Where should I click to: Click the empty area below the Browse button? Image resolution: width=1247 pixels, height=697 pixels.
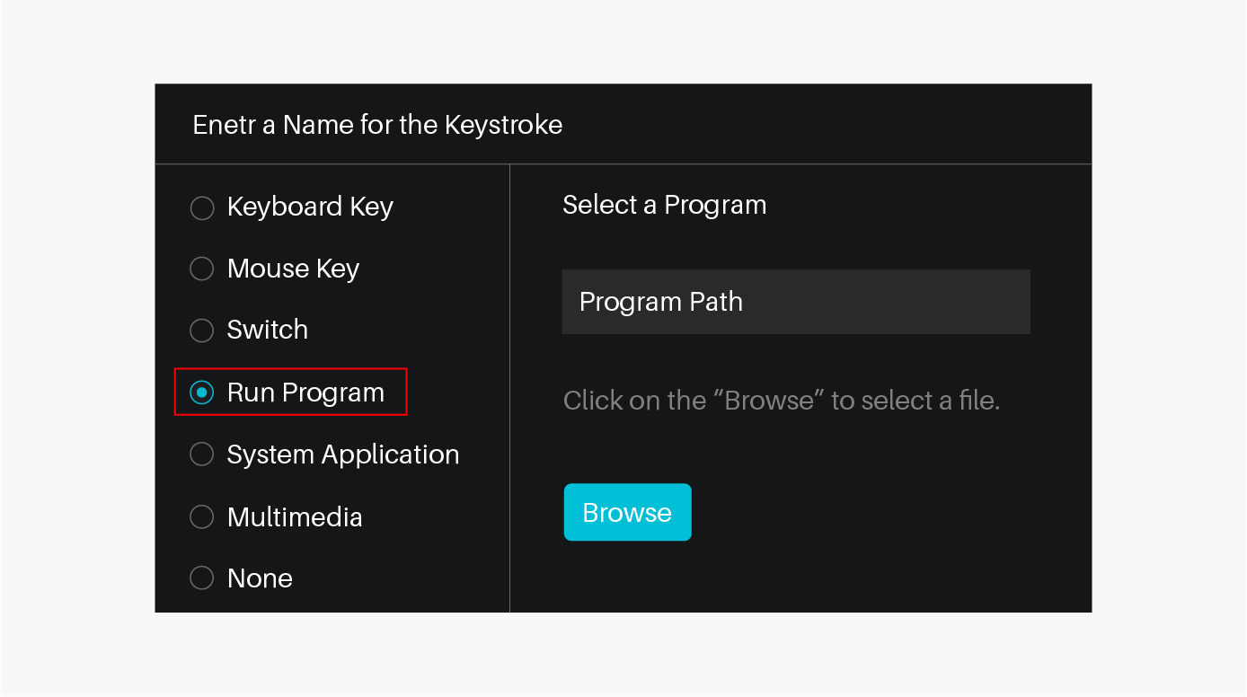click(x=800, y=579)
